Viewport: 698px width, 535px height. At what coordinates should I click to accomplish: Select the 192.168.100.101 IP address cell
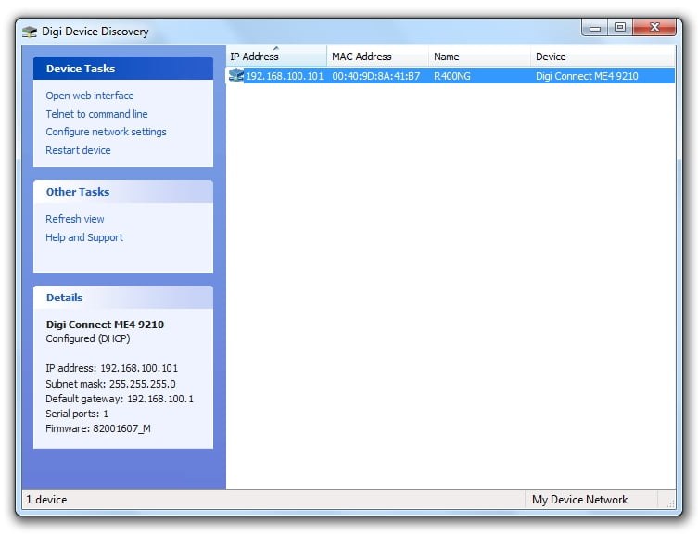pos(285,76)
